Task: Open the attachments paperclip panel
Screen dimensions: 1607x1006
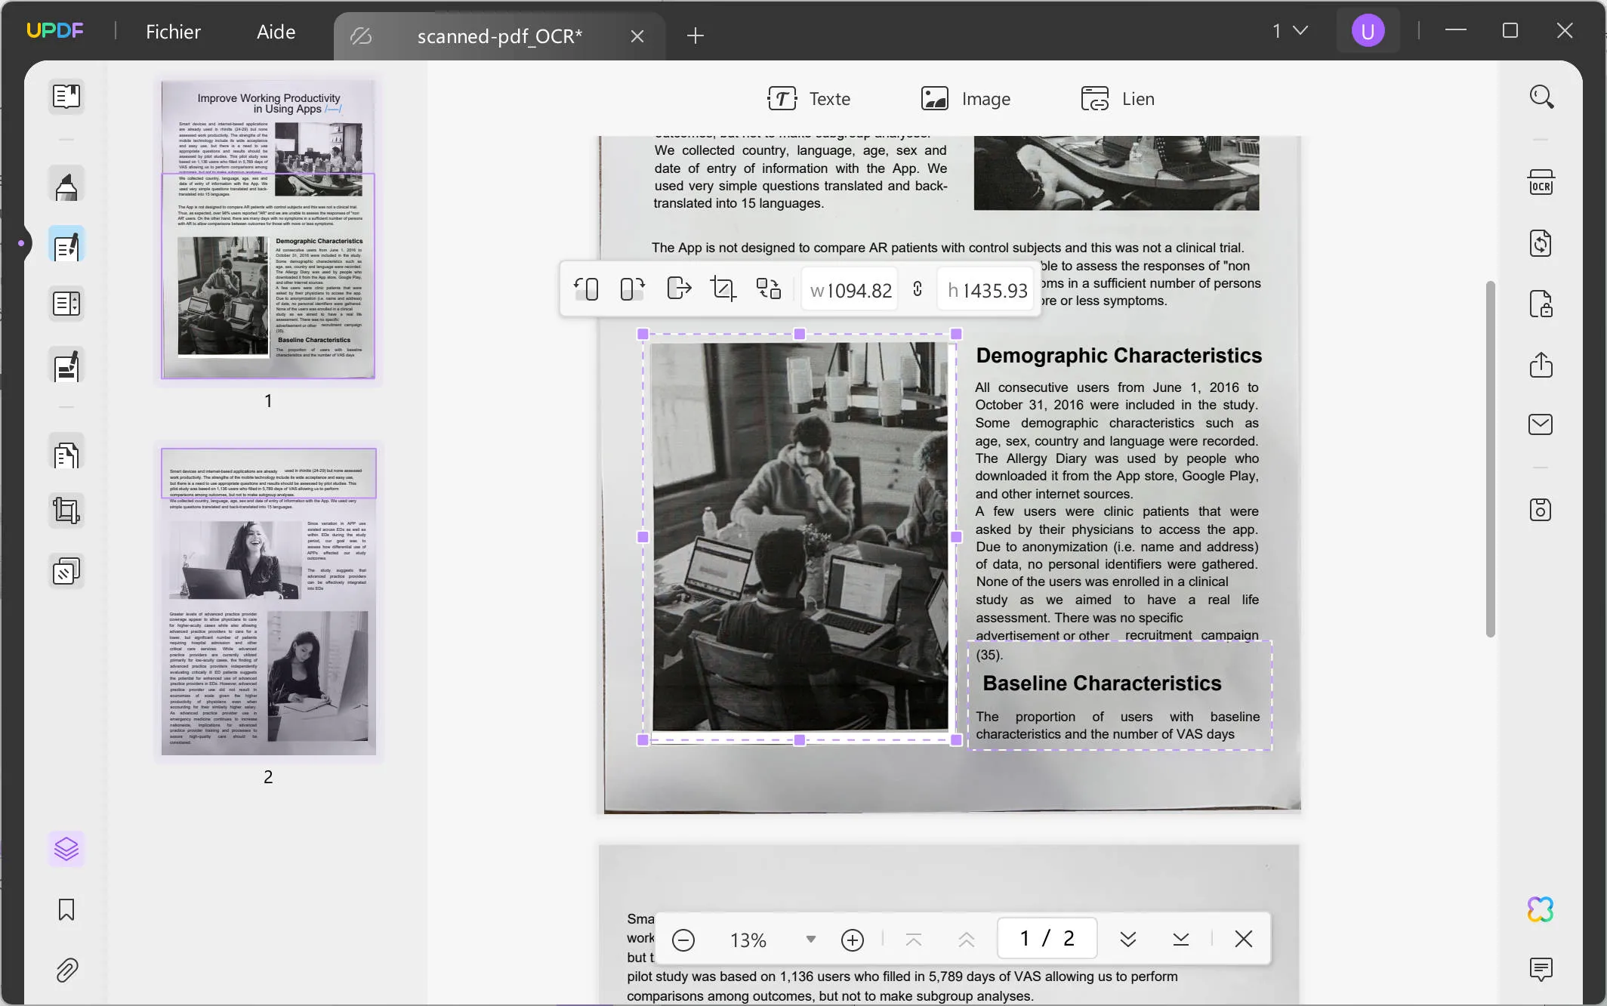Action: [66, 970]
